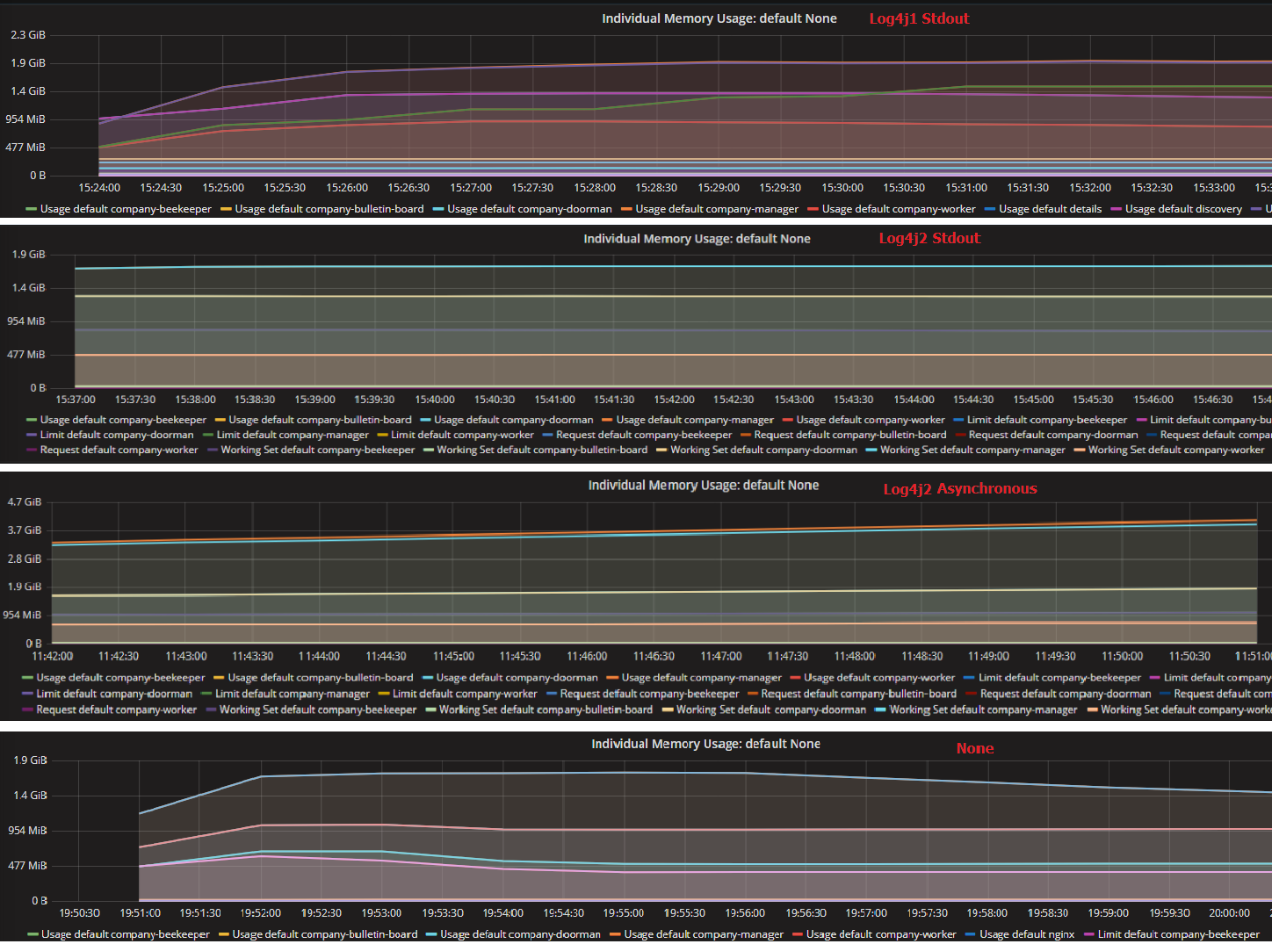Screen dimensions: 1272x944
Task: Click 'Request default company-bulletin-board' in Log4j2 Stdout legend
Action: [x=849, y=435]
